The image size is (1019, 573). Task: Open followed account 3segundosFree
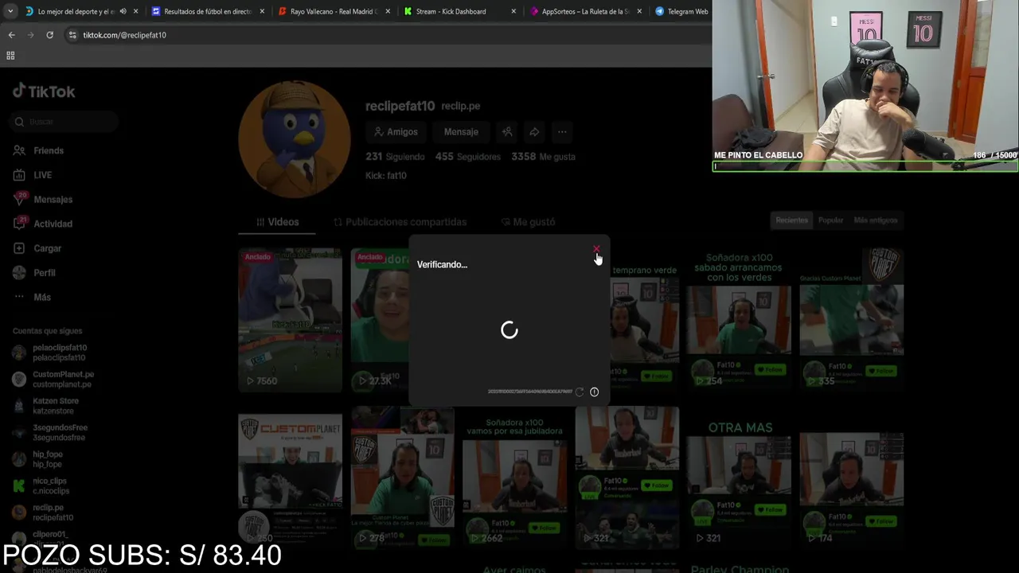pos(50,432)
